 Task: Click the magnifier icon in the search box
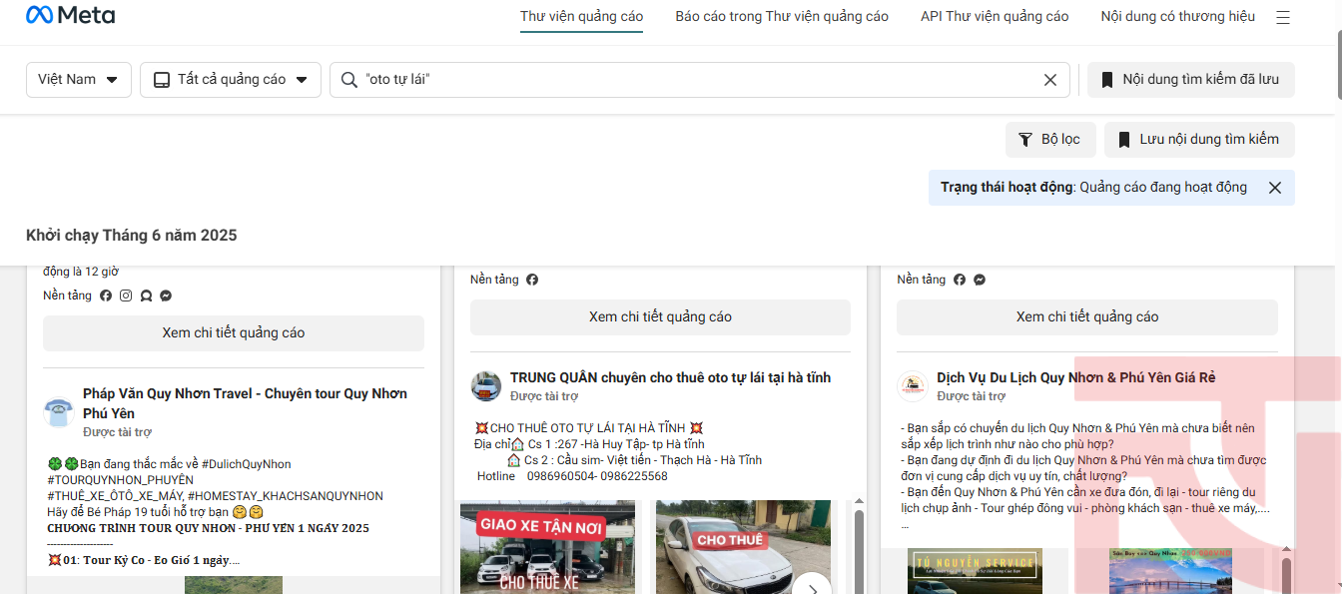point(349,80)
